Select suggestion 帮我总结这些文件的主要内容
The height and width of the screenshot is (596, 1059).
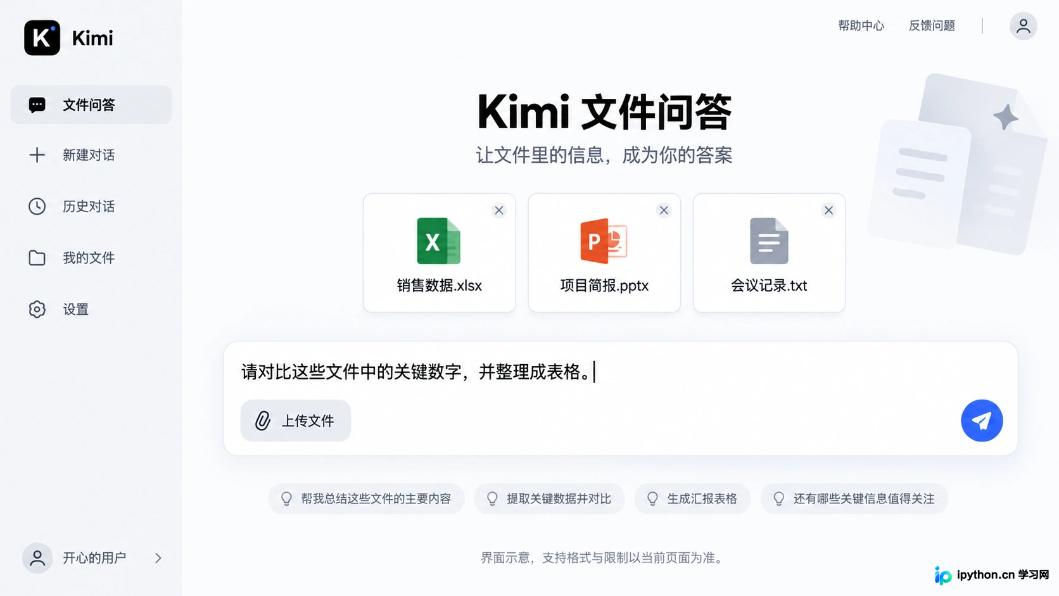click(366, 498)
